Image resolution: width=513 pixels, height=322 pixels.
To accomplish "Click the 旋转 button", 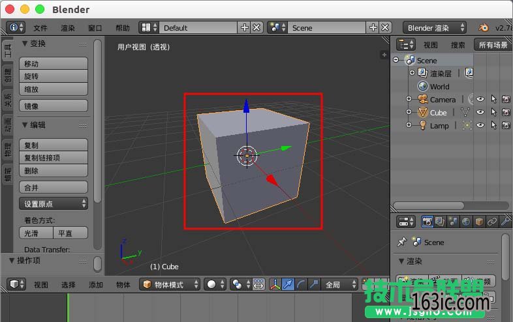I will click(x=54, y=76).
